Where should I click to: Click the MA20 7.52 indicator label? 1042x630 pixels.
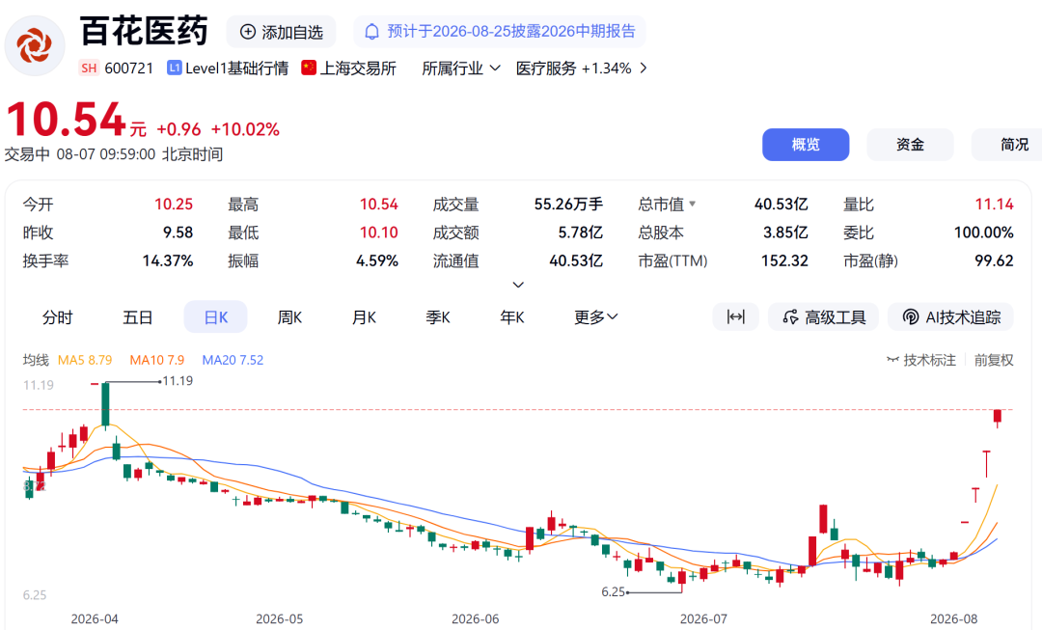tap(233, 360)
